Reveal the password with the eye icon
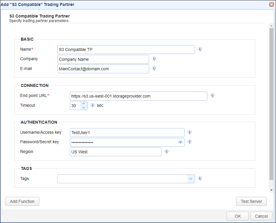Viewport: 276px width, 223px height. (180, 142)
